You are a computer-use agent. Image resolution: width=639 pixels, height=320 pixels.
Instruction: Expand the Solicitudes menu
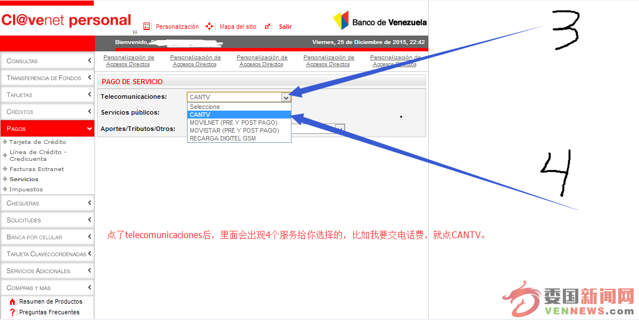pos(47,220)
